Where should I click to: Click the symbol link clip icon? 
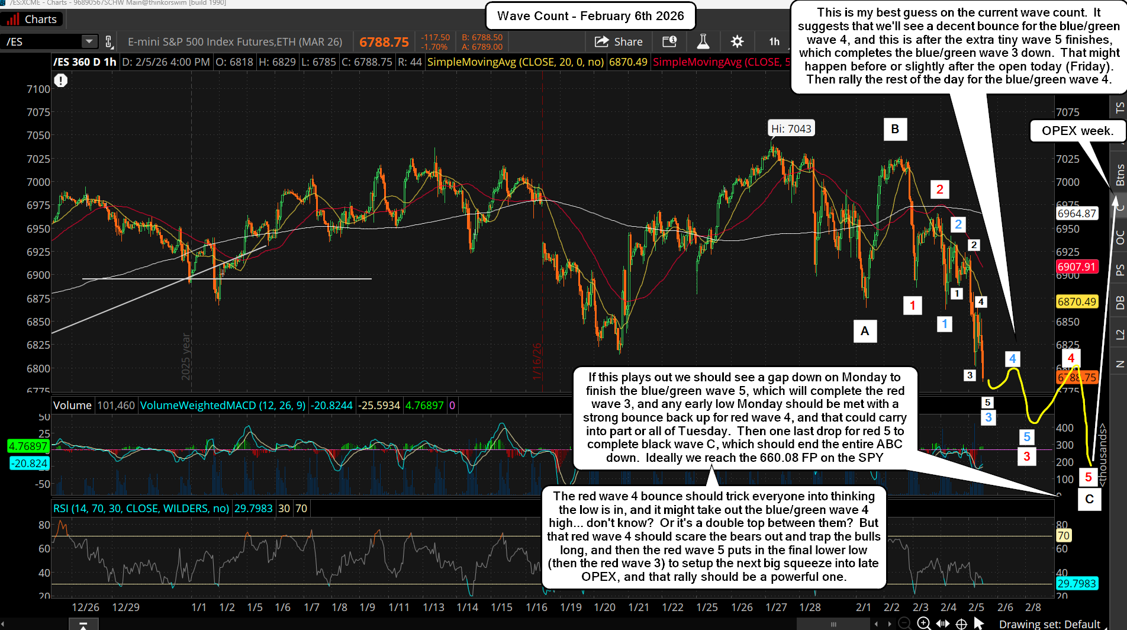(x=109, y=41)
